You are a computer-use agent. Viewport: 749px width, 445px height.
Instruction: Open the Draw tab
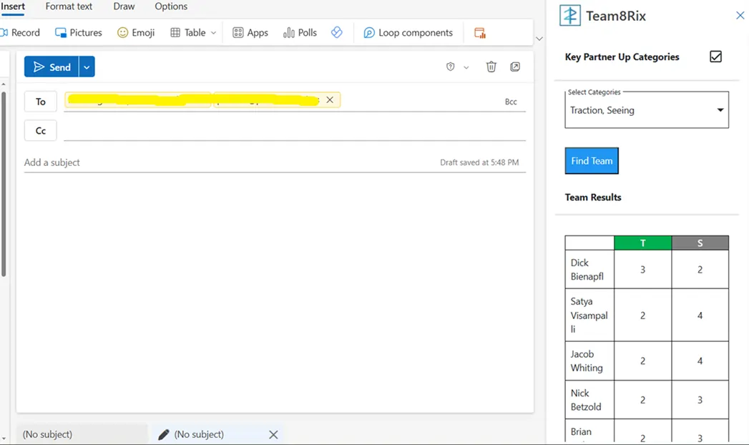point(124,6)
